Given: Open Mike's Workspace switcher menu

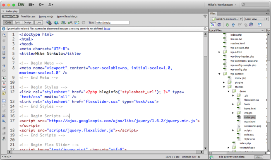Looking at the screenshot, I should (222, 5).
